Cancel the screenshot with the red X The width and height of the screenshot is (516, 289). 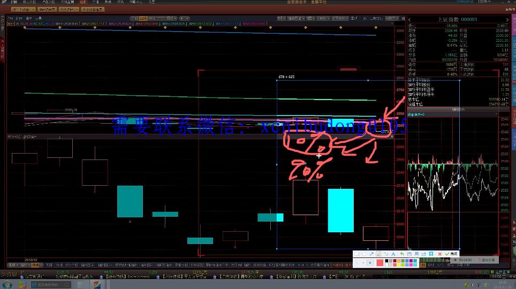440,254
